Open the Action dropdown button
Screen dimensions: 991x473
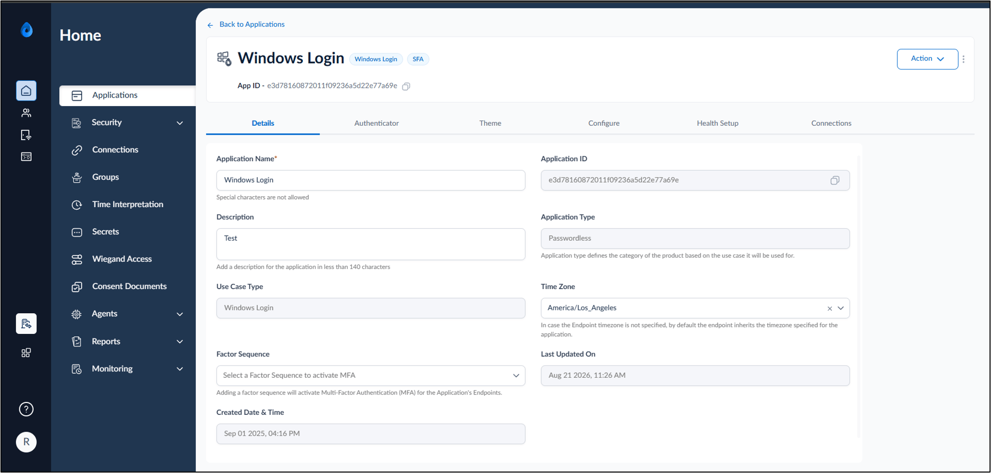(x=927, y=59)
